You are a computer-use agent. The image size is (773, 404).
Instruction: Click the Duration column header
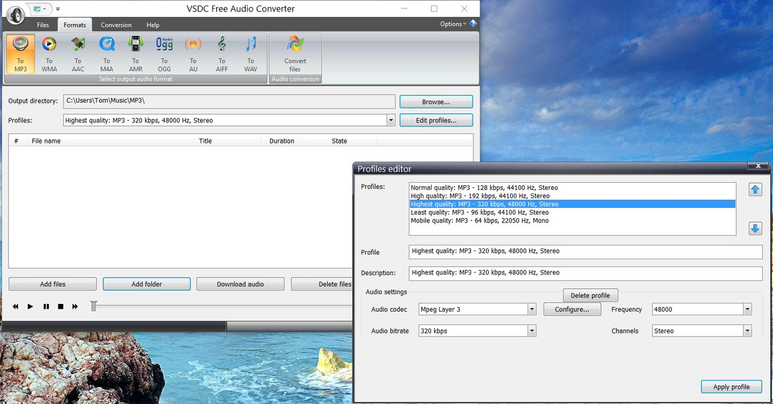click(281, 141)
